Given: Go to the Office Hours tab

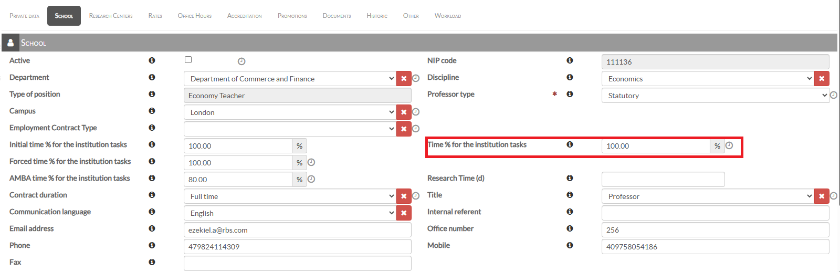Looking at the screenshot, I should click(x=194, y=16).
